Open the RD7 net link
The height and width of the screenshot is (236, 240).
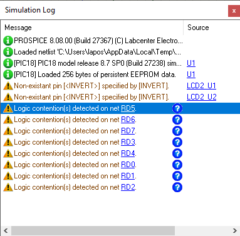click(128, 131)
